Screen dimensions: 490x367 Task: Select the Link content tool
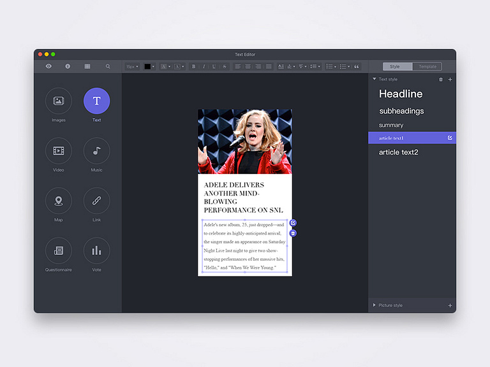[96, 201]
